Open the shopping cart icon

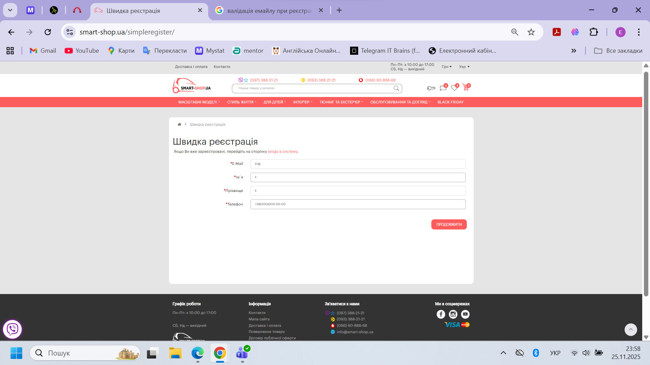coord(466,88)
